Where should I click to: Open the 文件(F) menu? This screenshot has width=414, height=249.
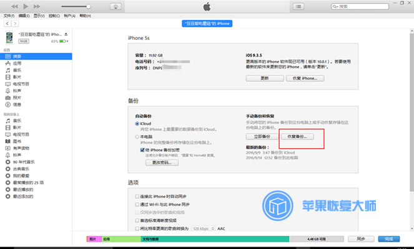9,16
